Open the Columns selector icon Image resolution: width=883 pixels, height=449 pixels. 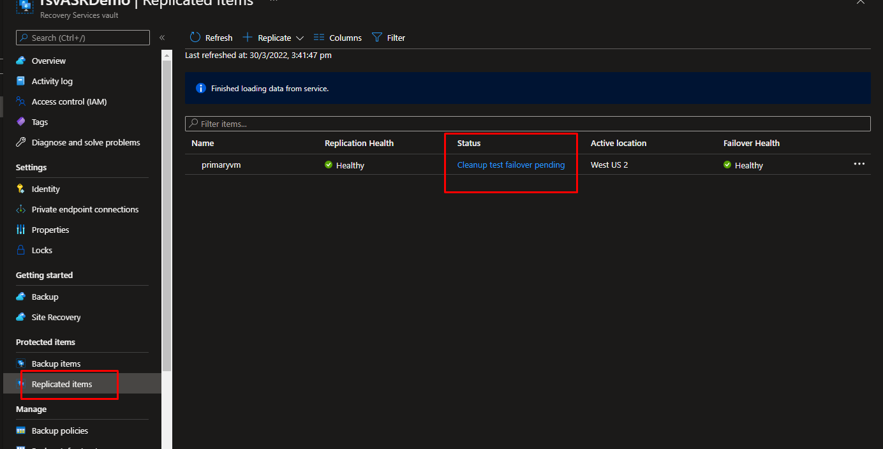coord(318,37)
